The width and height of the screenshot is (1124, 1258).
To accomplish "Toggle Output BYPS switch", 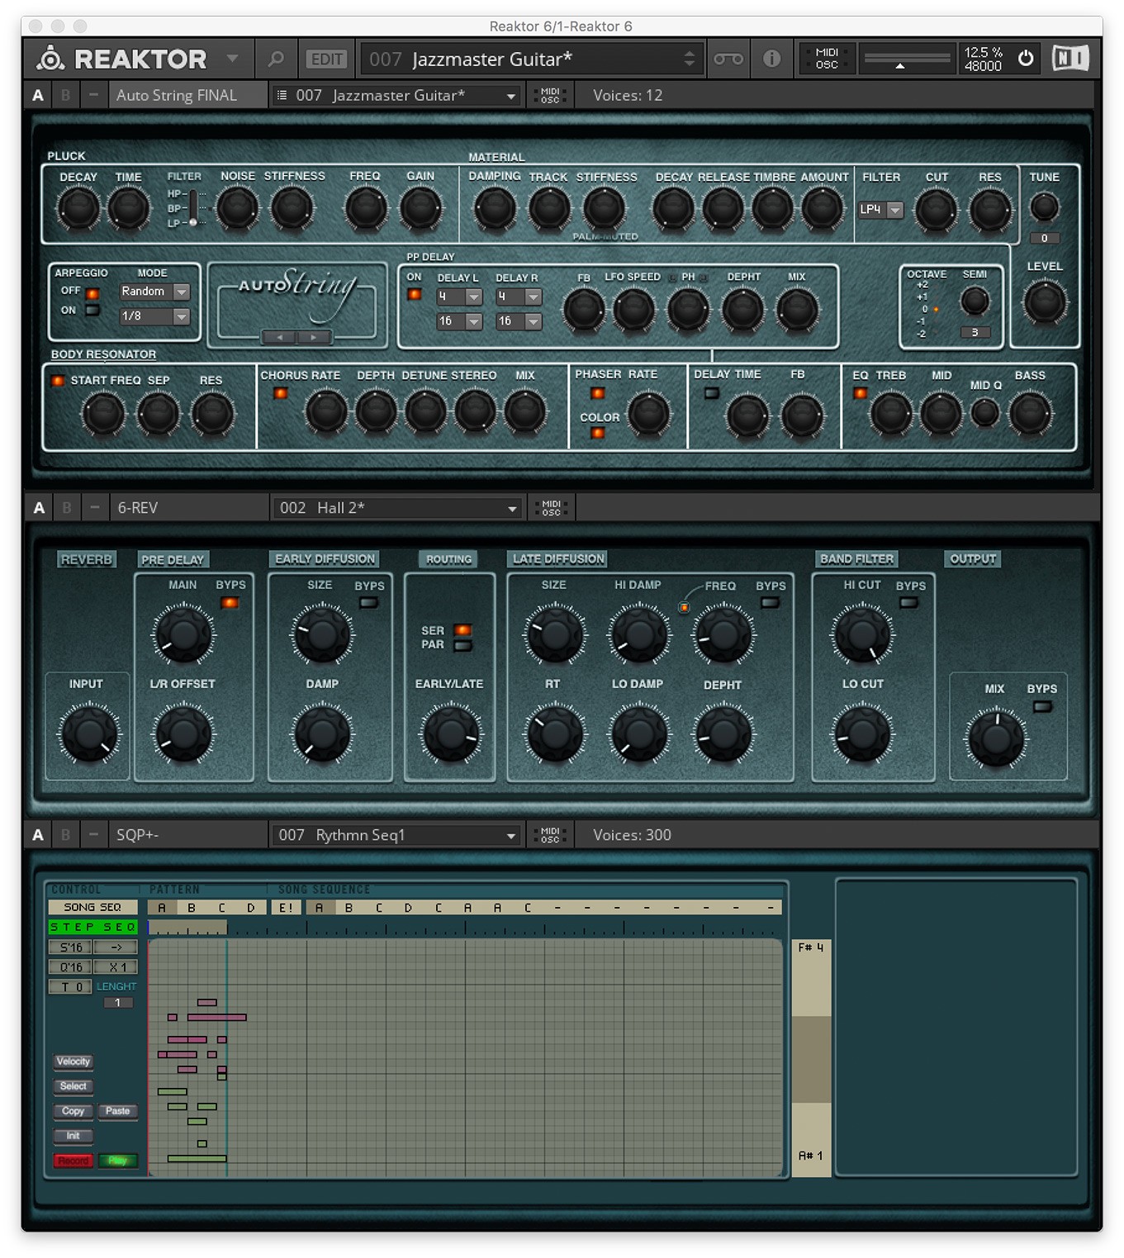I will [x=1042, y=707].
